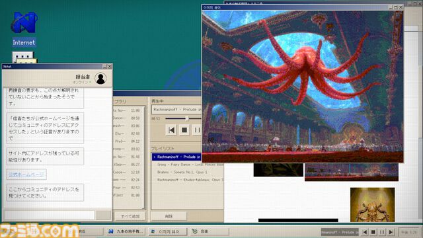Click the taskbar mini-player previous button

click(365, 232)
